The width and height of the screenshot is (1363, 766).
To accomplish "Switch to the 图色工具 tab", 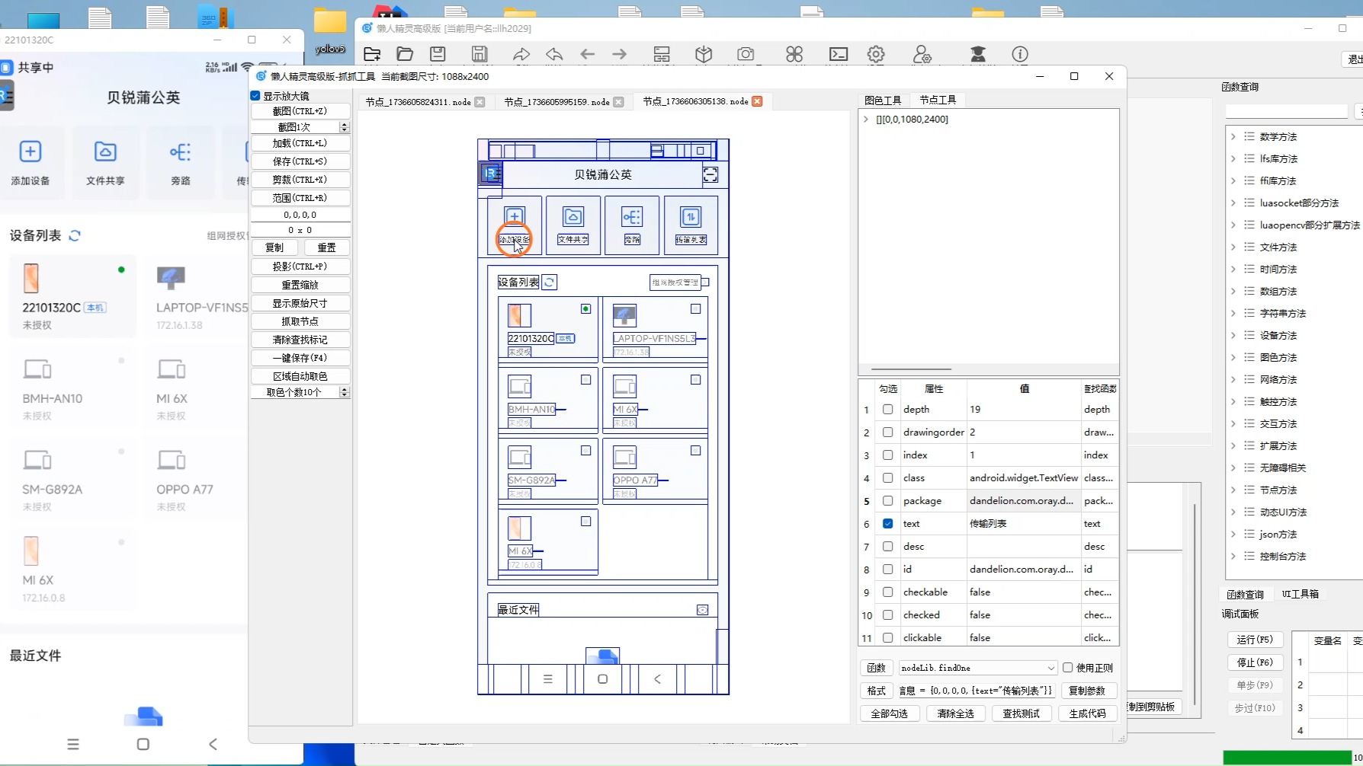I will pos(883,101).
